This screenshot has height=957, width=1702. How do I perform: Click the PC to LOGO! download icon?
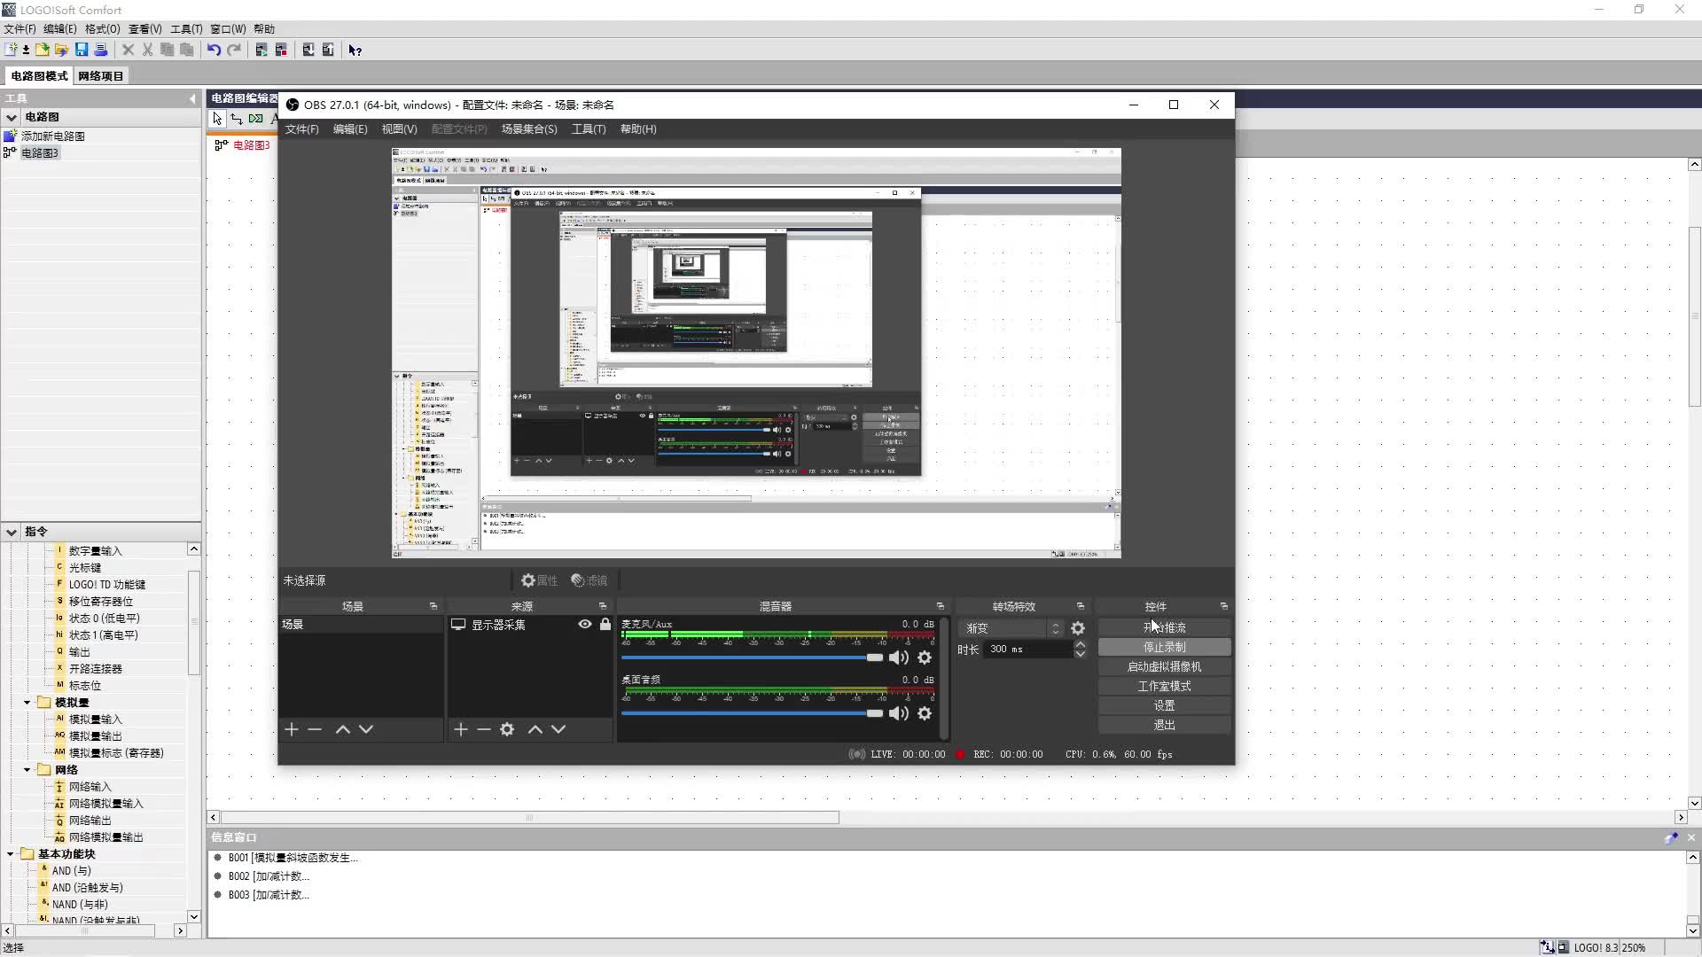click(x=308, y=50)
